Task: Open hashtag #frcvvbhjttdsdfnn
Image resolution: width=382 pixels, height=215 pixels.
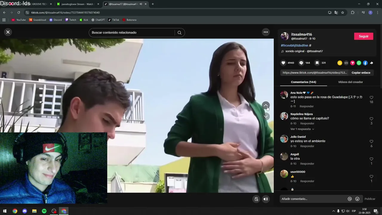Action: click(x=295, y=45)
